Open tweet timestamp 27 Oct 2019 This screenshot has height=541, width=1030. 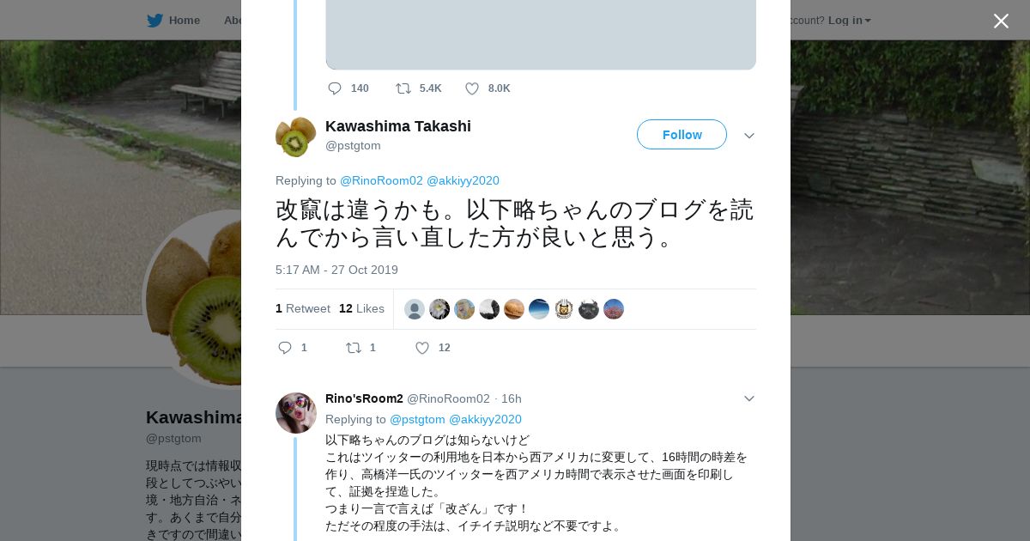pyautogui.click(x=336, y=270)
